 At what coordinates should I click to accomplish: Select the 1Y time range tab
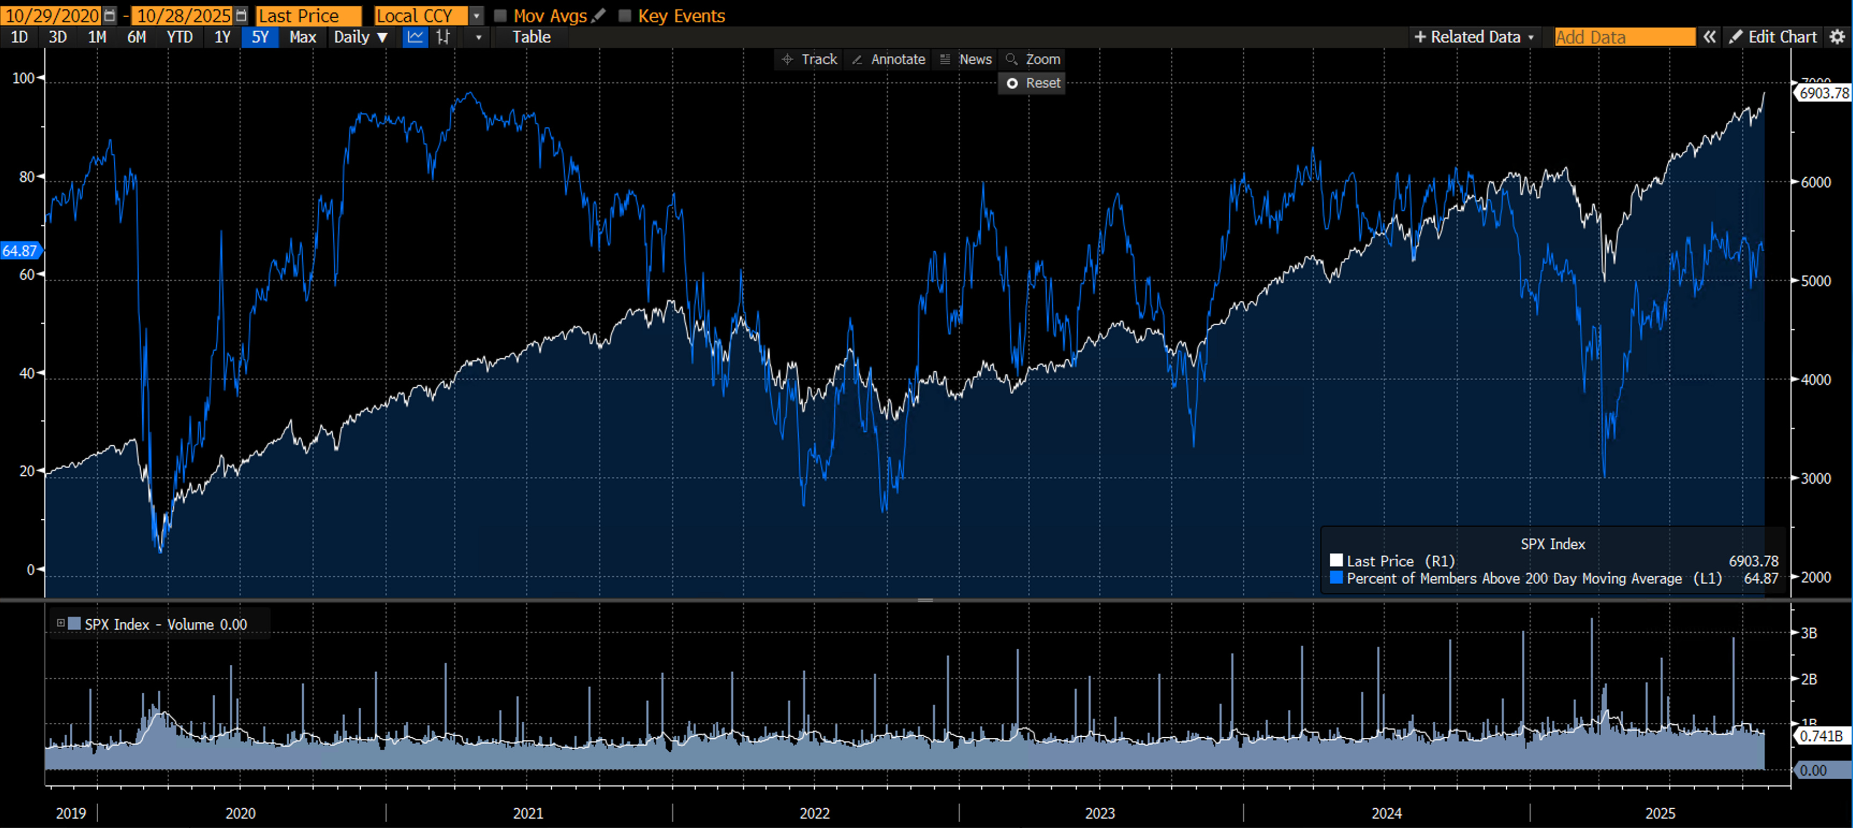[x=222, y=38]
